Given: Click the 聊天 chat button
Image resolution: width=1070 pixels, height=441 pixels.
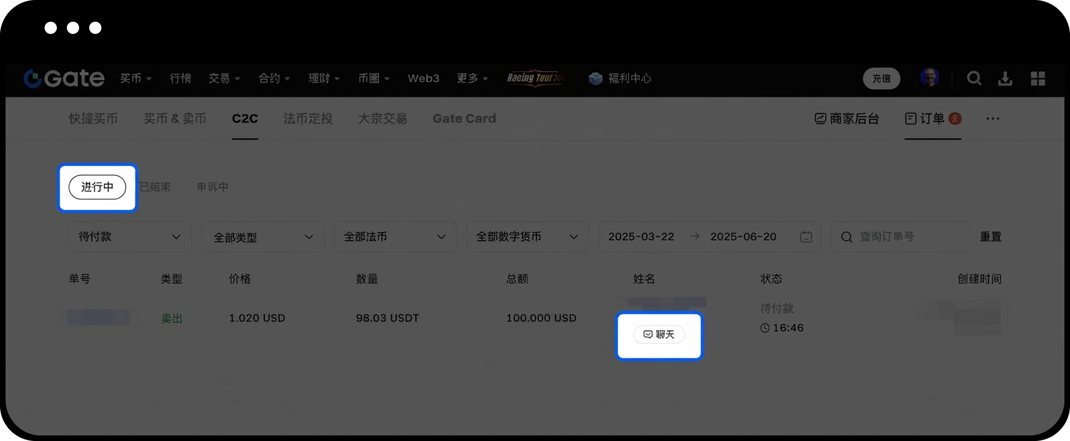Looking at the screenshot, I should tap(659, 335).
